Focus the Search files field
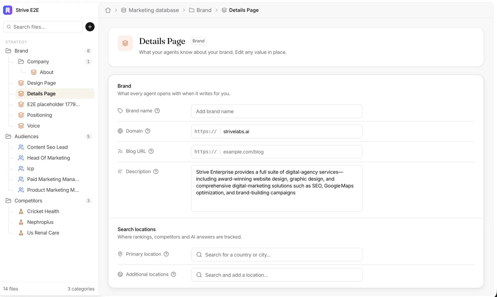The image size is (497, 297). coord(43,27)
